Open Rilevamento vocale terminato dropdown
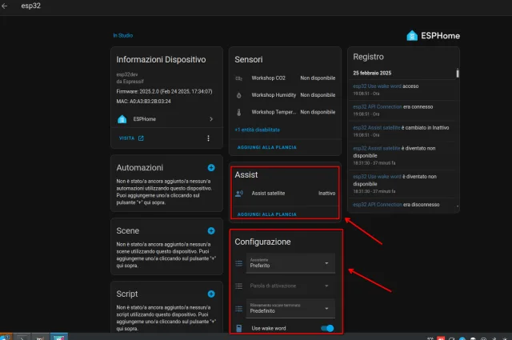This screenshot has width=512, height=340. (290, 308)
